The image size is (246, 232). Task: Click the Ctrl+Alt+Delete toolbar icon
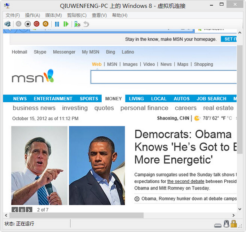7,24
